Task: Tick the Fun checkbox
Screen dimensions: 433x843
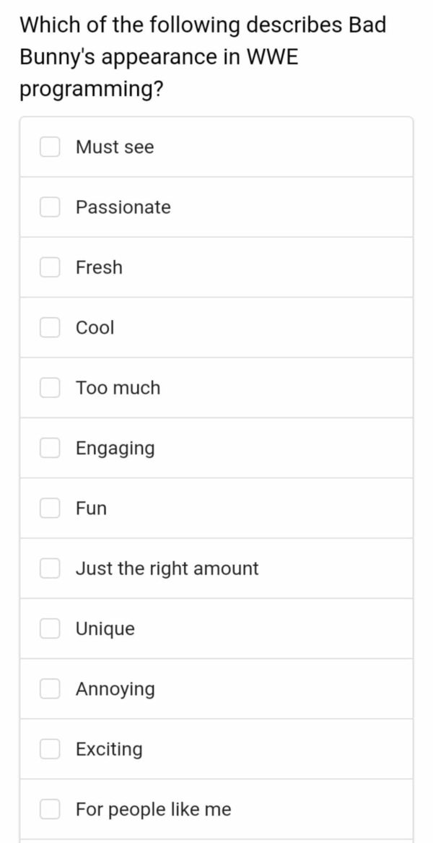Action: pos(50,508)
